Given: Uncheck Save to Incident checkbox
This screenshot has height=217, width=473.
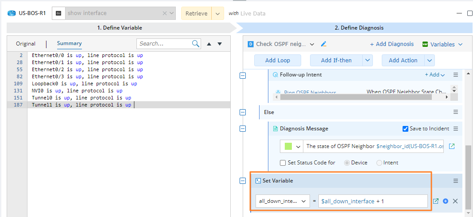Looking at the screenshot, I should coord(405,129).
